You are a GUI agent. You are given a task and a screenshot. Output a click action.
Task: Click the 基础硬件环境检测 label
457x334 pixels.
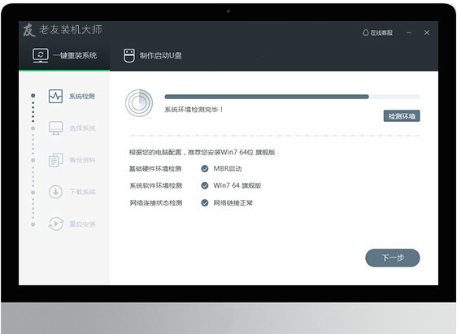point(155,169)
